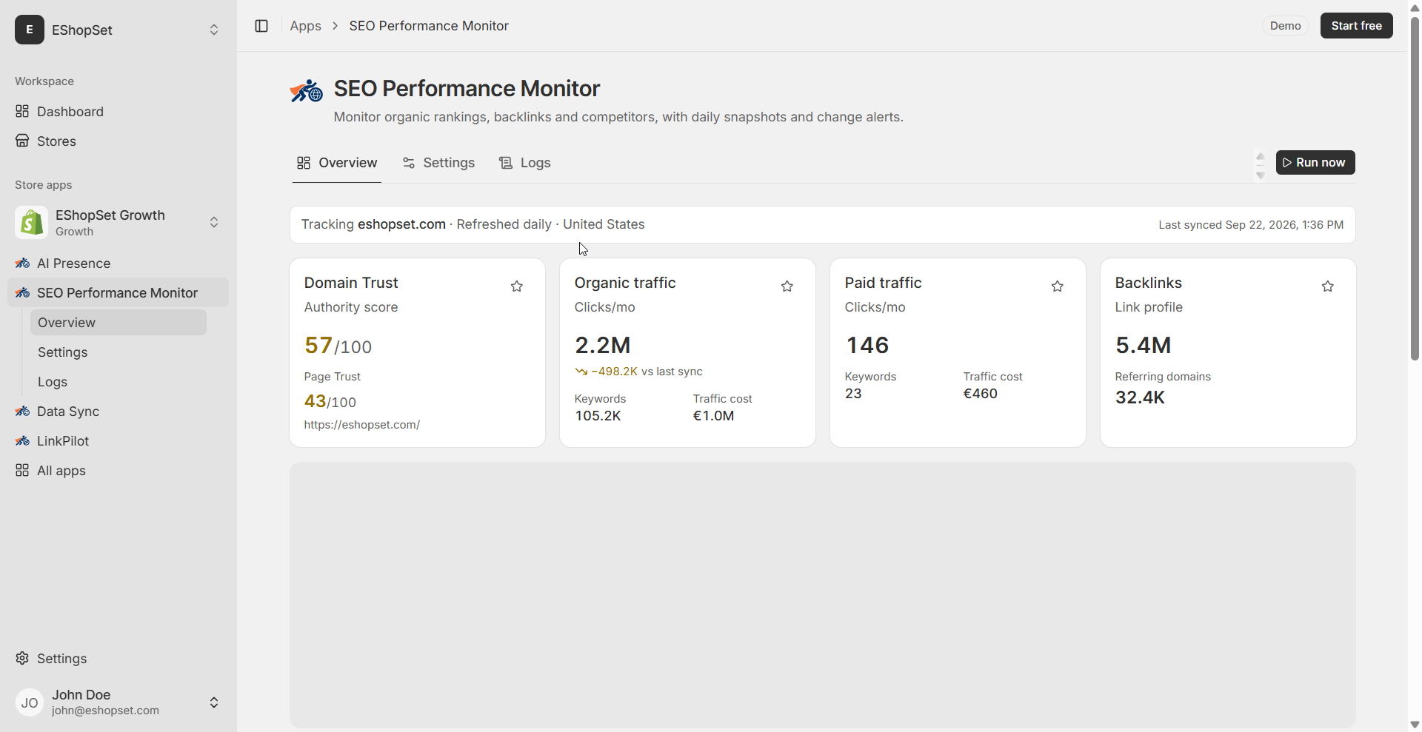
Task: Switch to the Overview tab
Action: [337, 163]
